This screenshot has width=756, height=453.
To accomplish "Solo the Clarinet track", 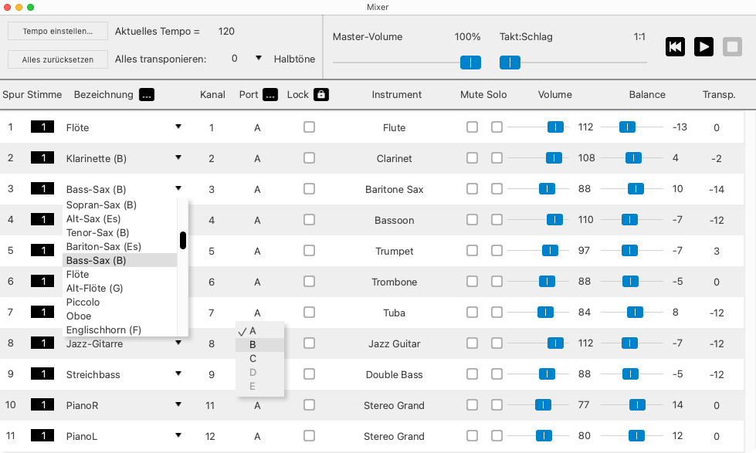I will pos(497,158).
